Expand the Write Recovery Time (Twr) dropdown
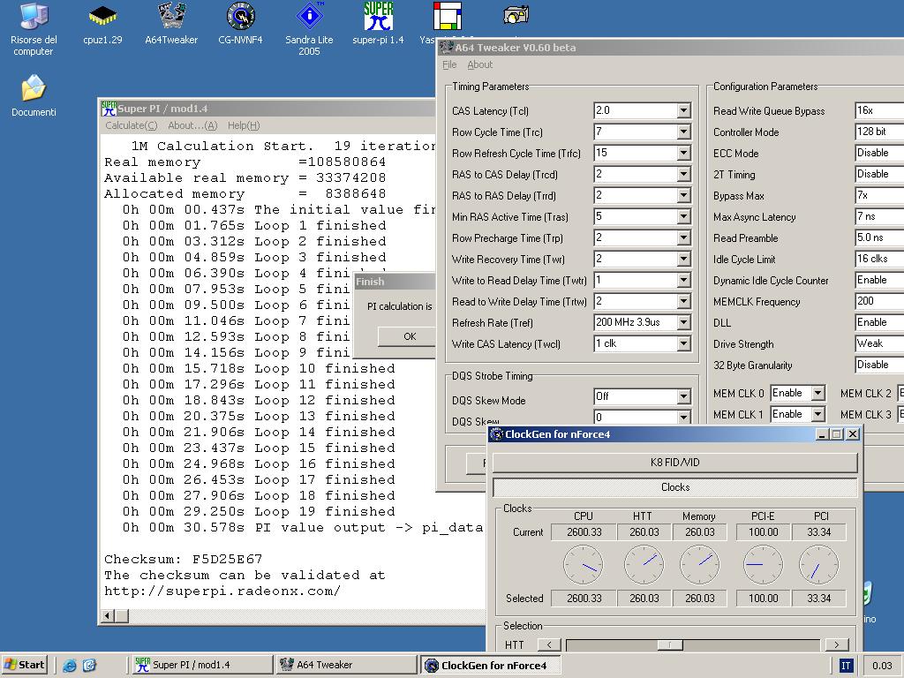Screen dimensions: 904x678 click(x=684, y=259)
